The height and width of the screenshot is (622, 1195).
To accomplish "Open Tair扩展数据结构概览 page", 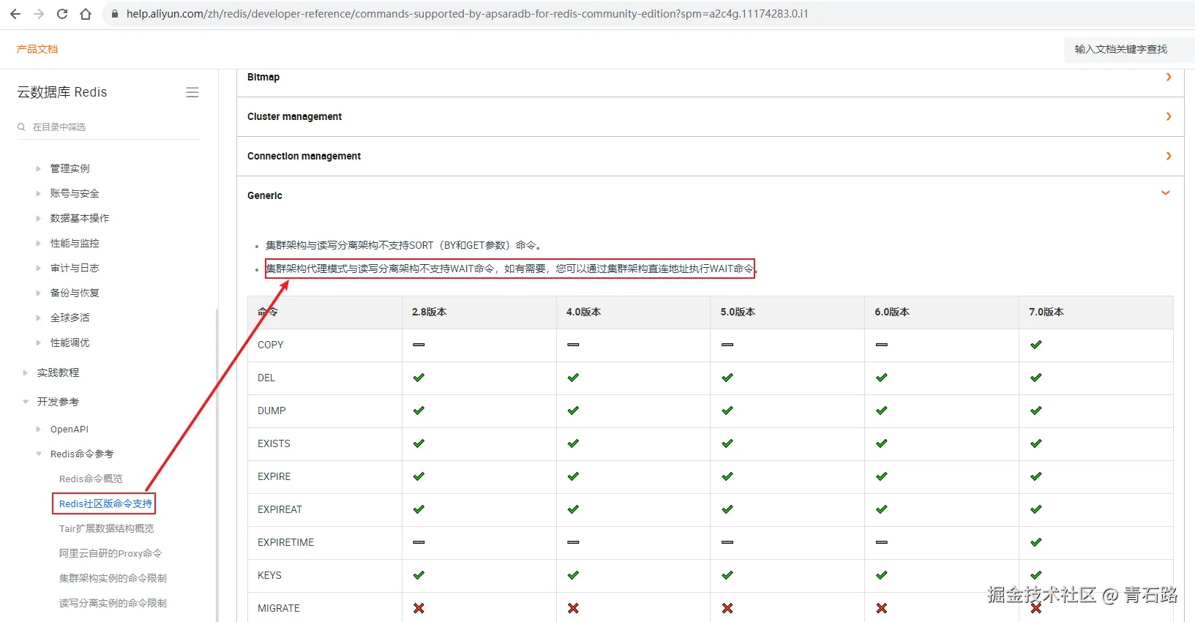I will click(107, 528).
